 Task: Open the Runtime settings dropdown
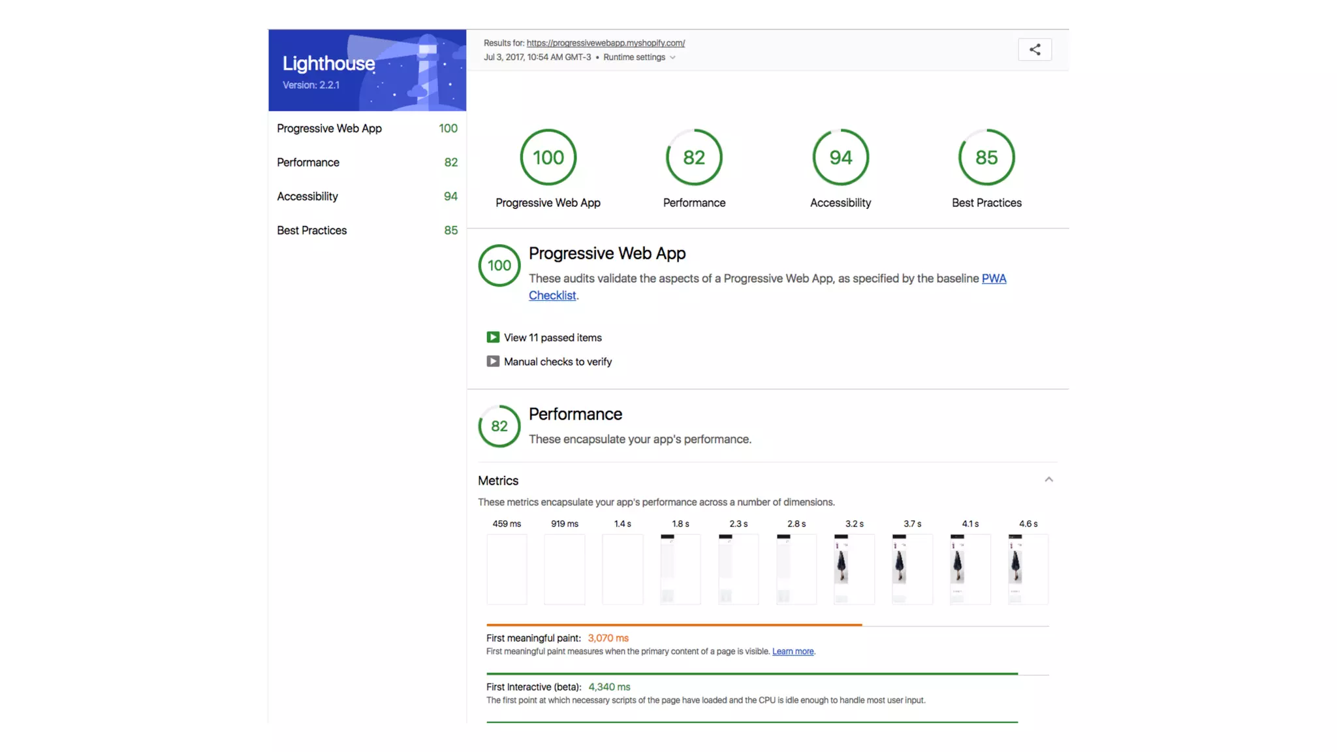click(x=639, y=57)
